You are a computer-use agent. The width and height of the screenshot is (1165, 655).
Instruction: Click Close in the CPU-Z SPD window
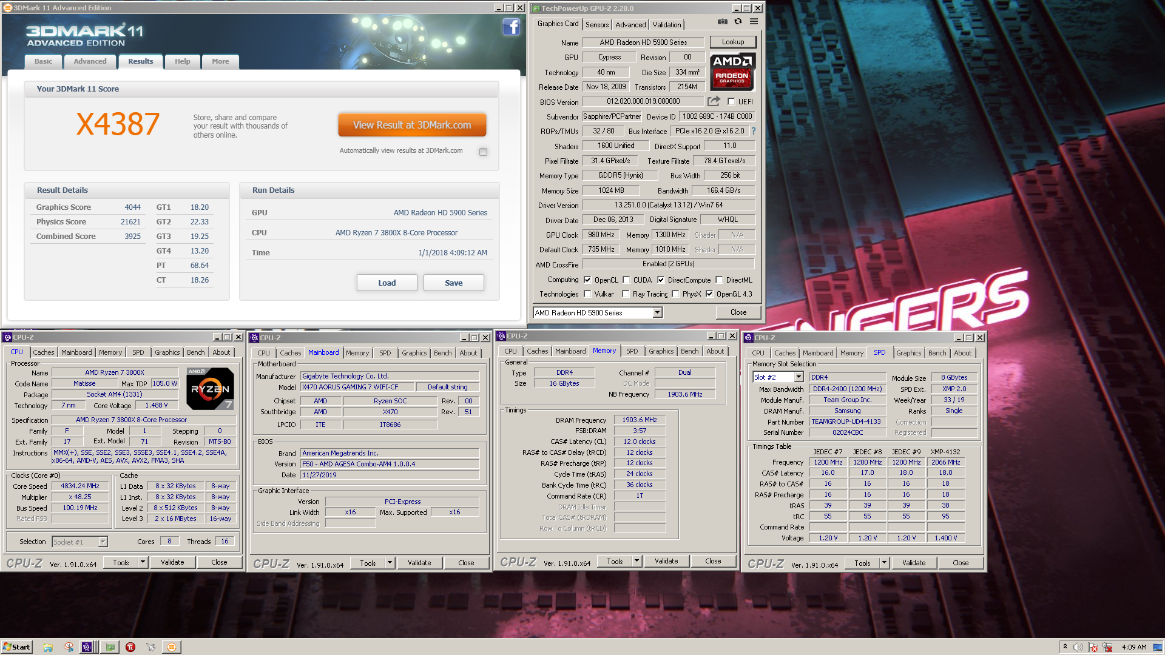[961, 563]
